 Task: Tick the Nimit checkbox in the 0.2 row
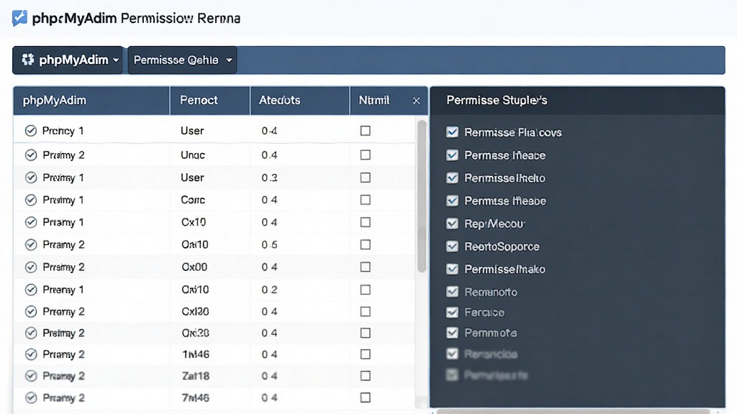[x=365, y=290]
